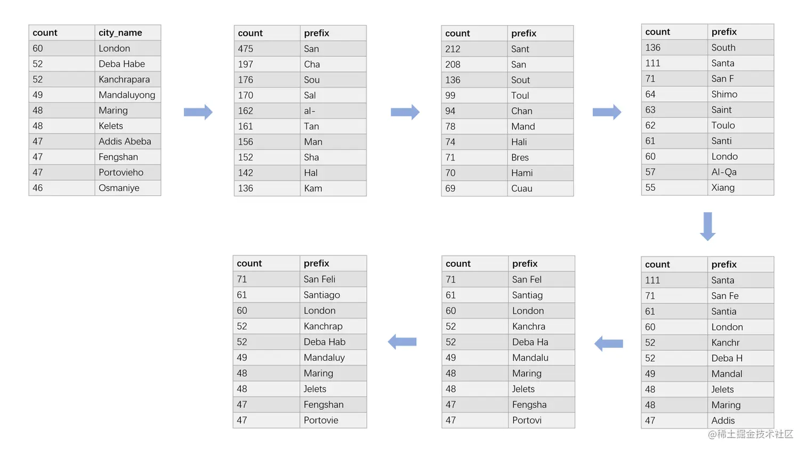Image resolution: width=806 pixels, height=452 pixels.
Task: Click the arrow pointing to the South table
Action: click(x=607, y=112)
